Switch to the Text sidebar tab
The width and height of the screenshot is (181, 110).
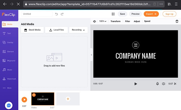[9, 33]
